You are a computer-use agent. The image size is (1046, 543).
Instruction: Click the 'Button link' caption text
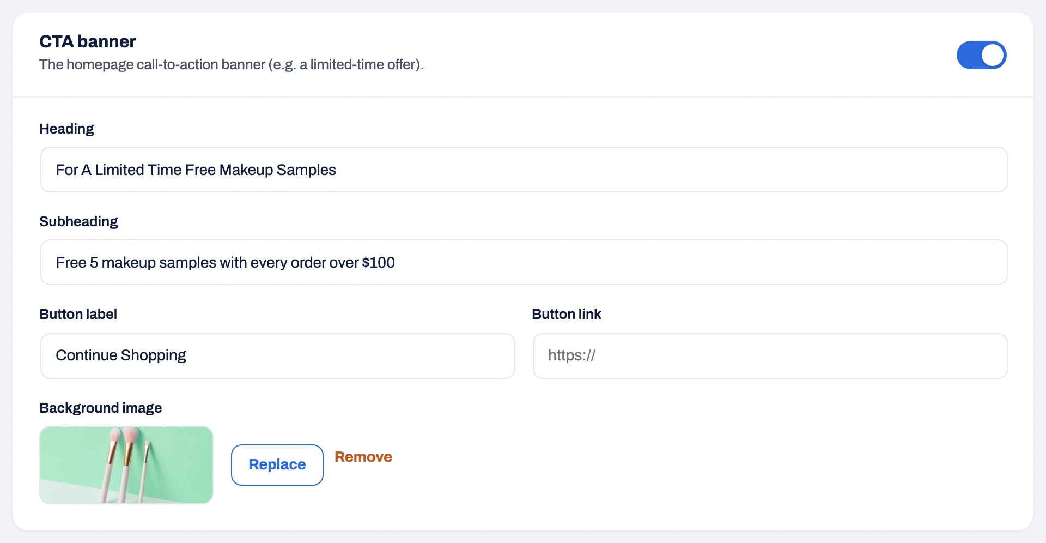tap(566, 314)
